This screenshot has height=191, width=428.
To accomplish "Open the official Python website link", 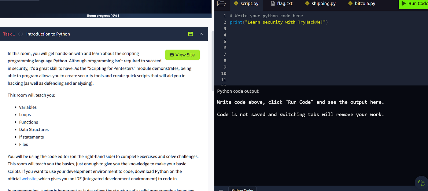I will (29, 179).
